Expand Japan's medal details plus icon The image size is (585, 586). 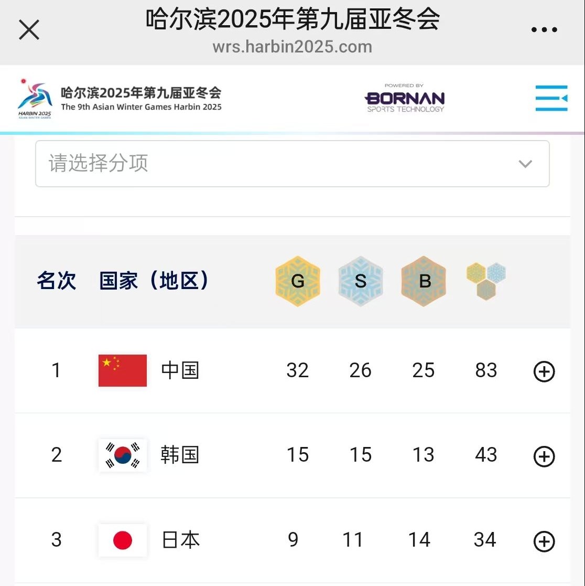click(544, 541)
